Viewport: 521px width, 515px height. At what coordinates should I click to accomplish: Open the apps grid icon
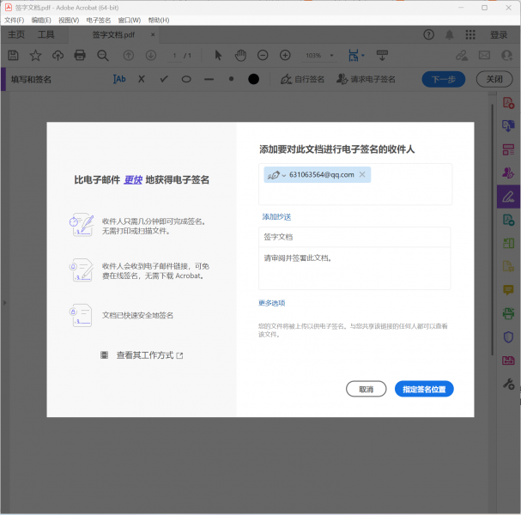tap(470, 34)
